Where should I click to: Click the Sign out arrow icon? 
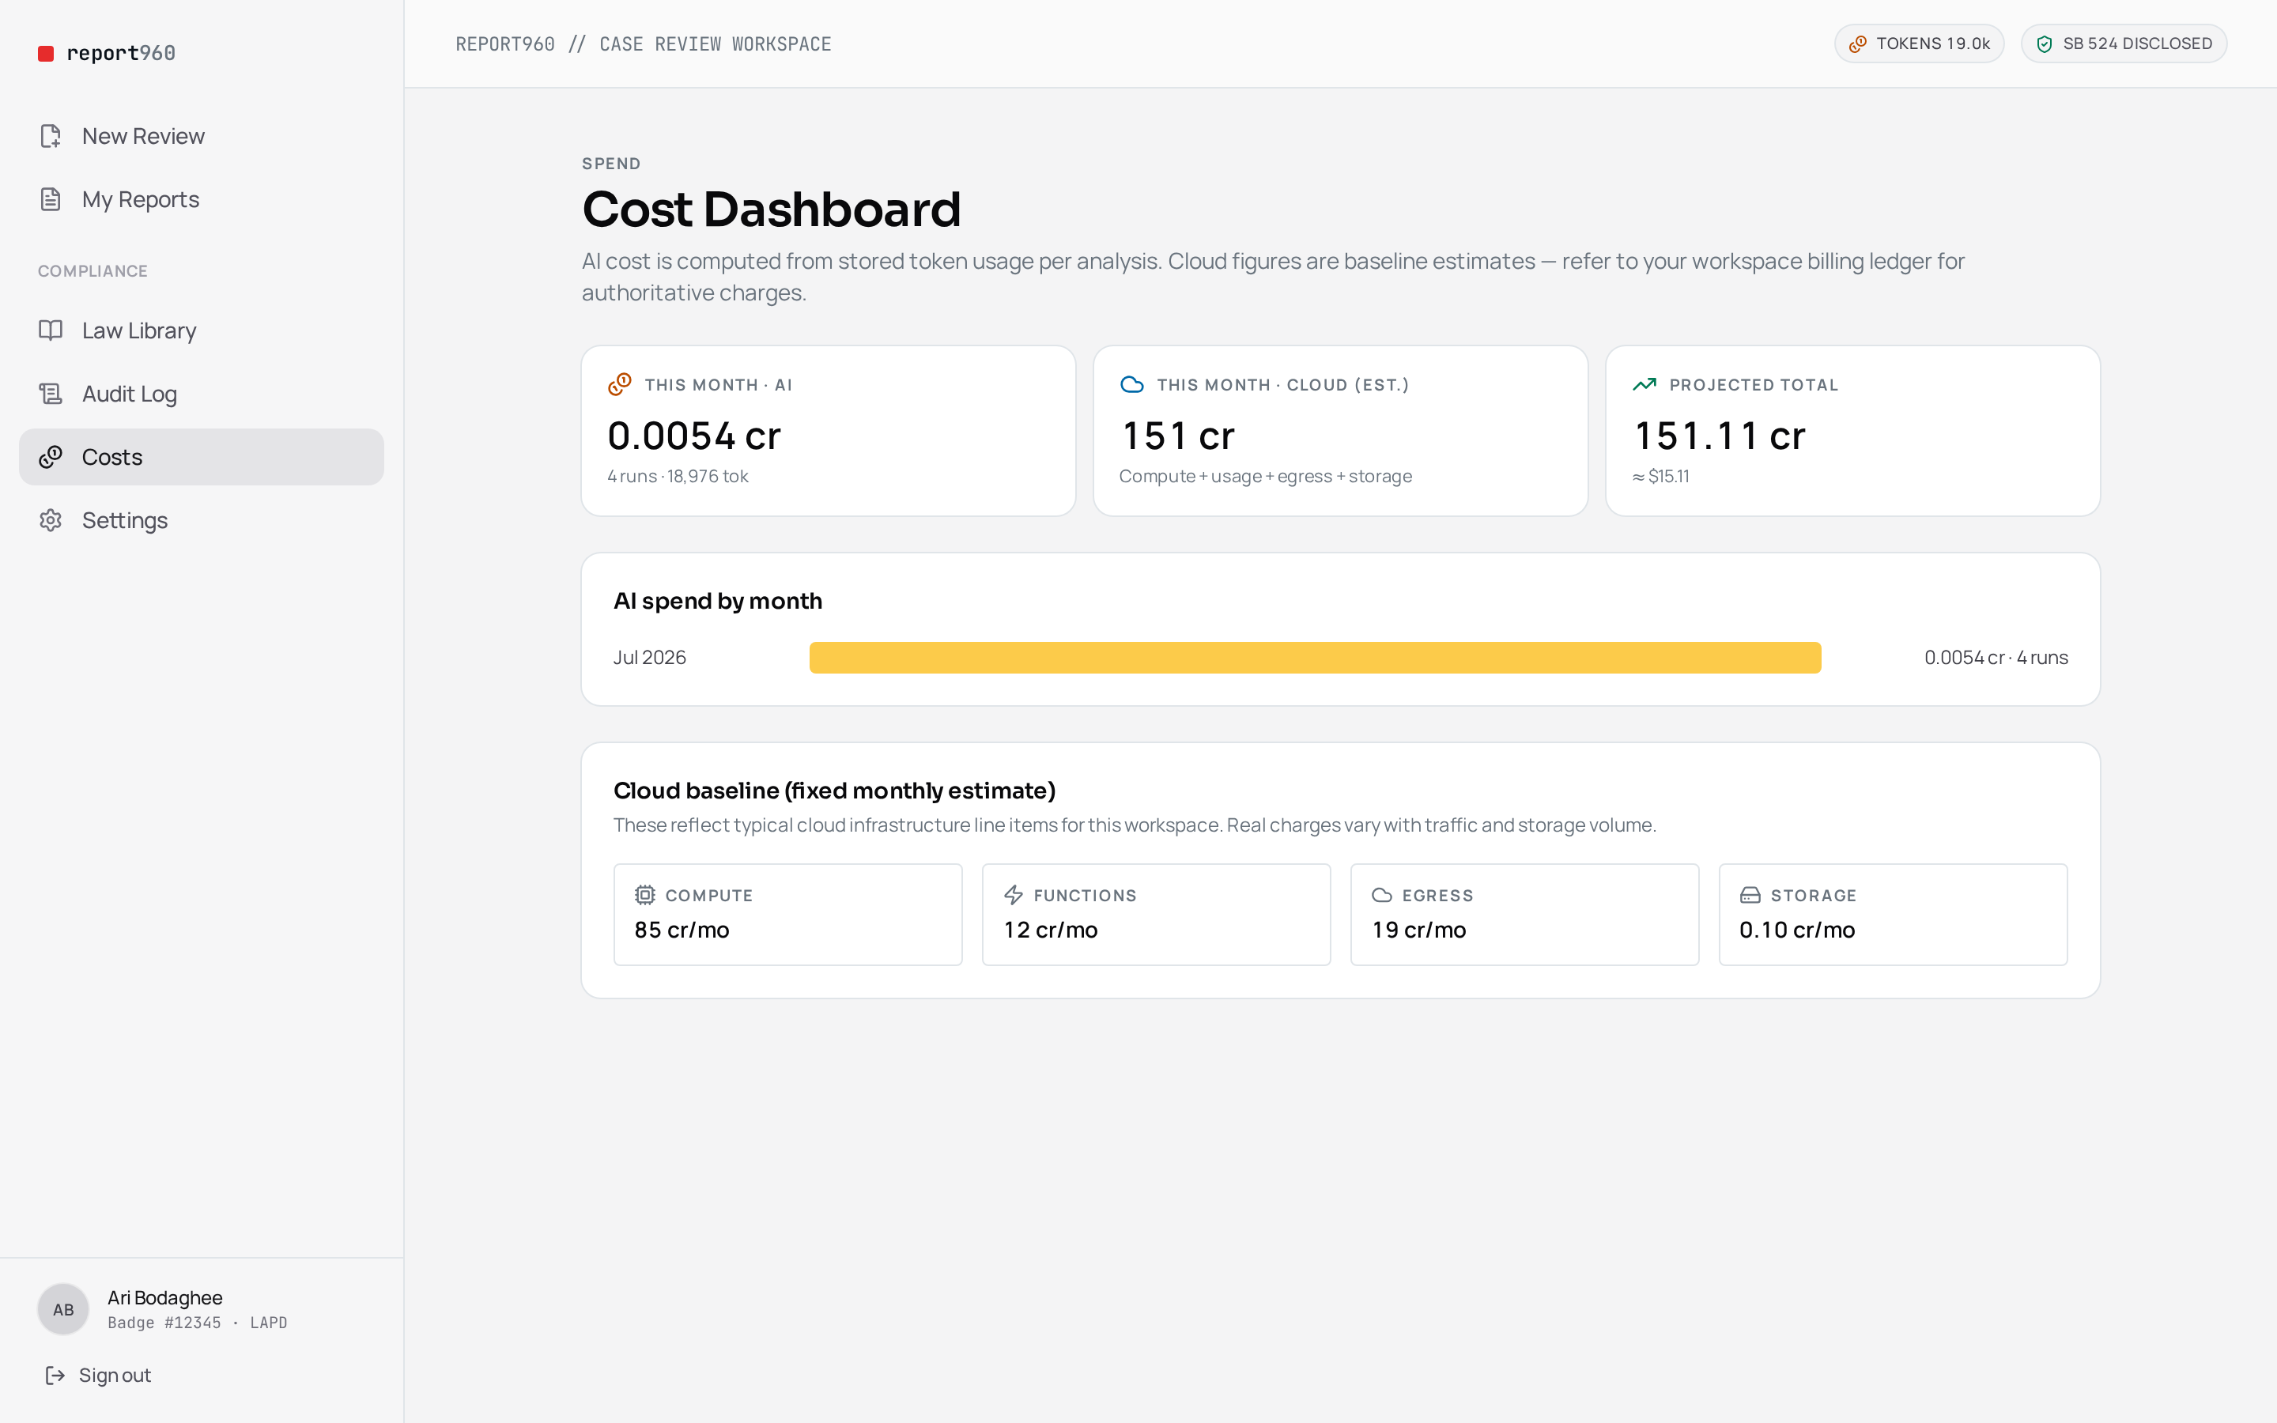[x=55, y=1375]
